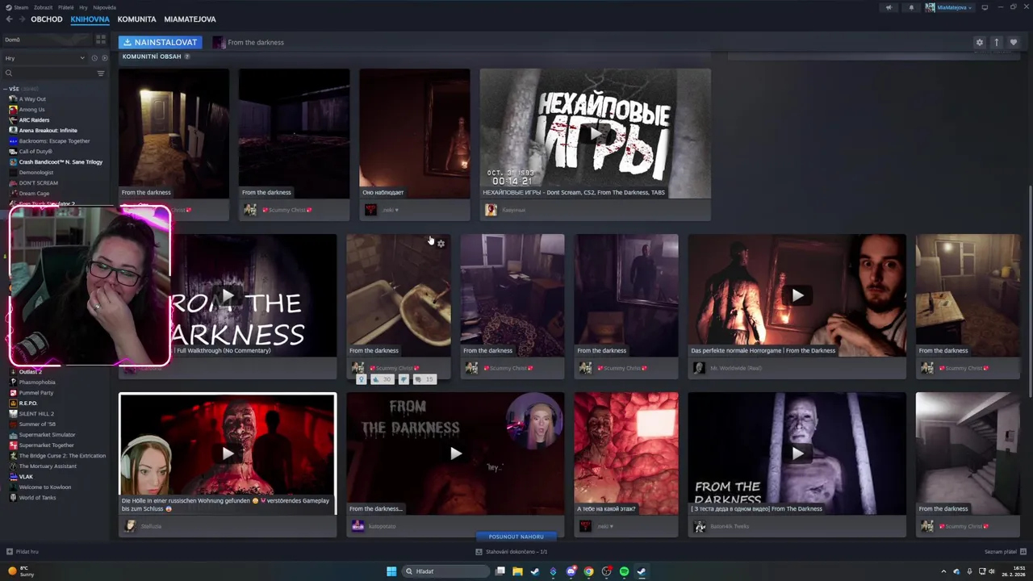
Task: Click the taskbar Hledat search box
Action: pyautogui.click(x=446, y=571)
